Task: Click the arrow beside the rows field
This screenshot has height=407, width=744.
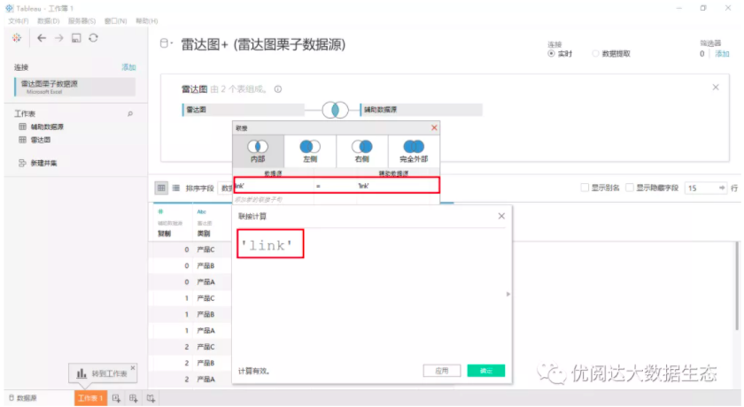Action: pyautogui.click(x=722, y=188)
